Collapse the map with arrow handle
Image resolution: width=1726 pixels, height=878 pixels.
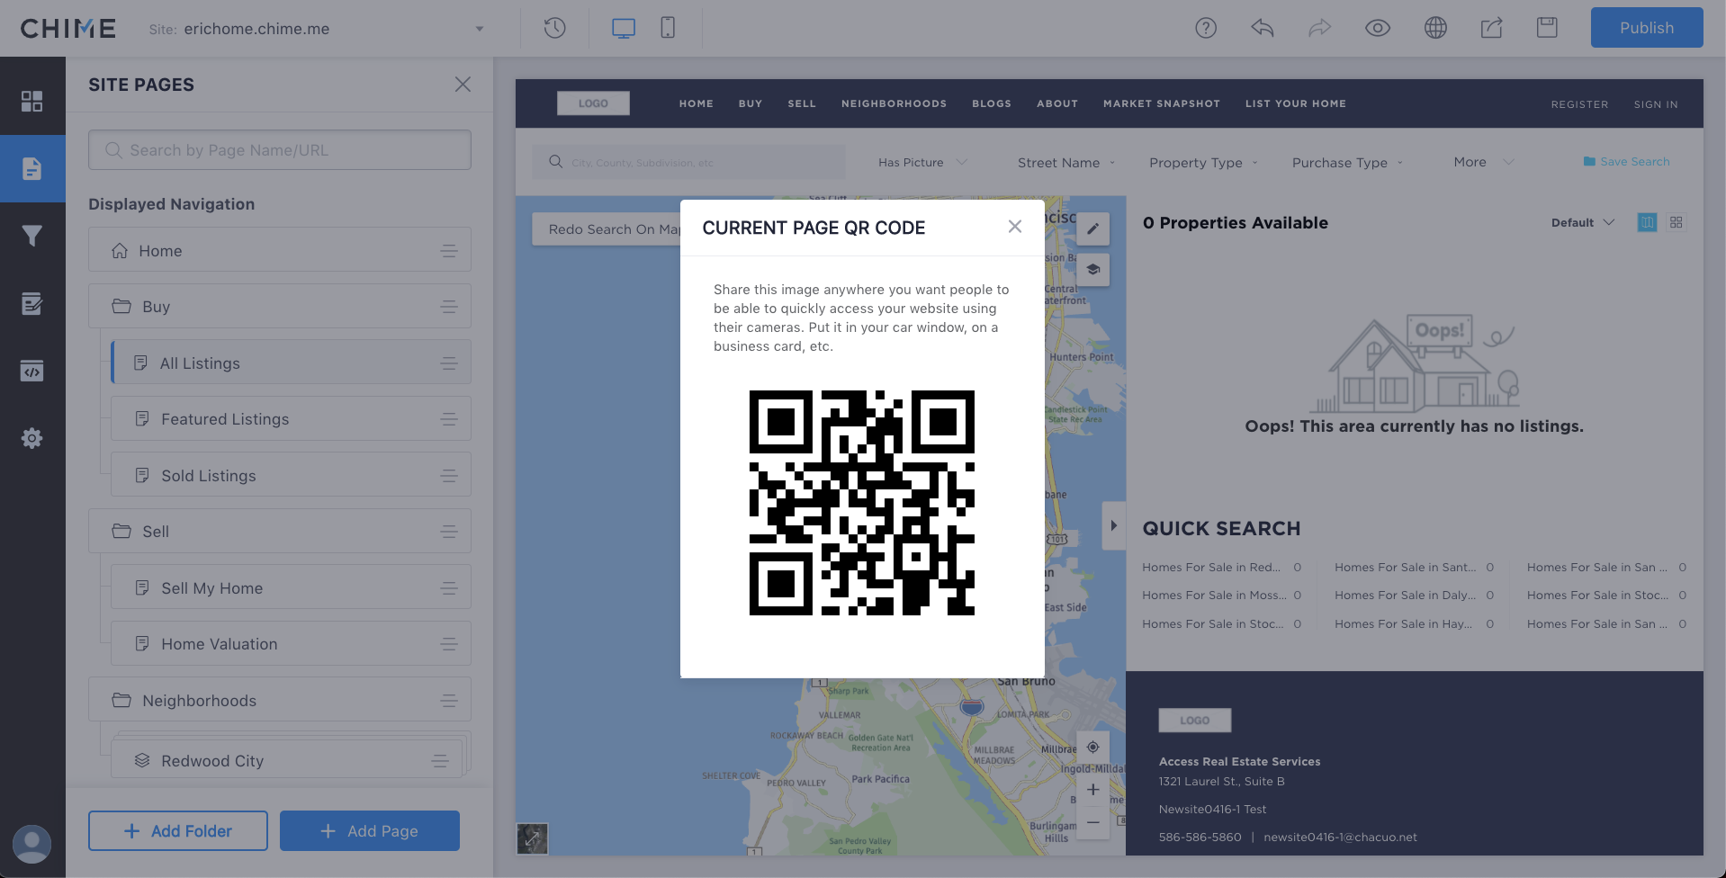pos(1114,525)
